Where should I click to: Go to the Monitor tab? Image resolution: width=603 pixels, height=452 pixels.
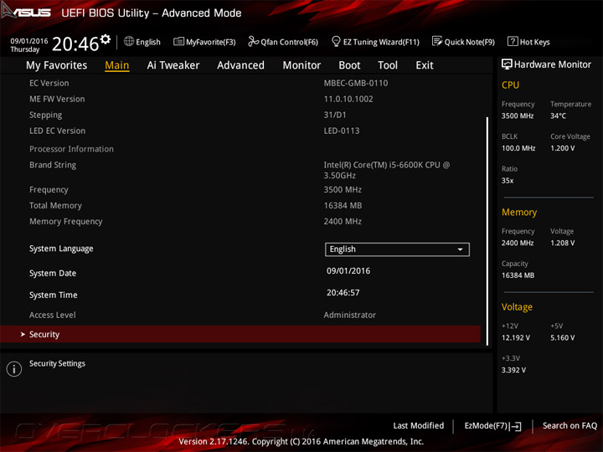click(301, 65)
